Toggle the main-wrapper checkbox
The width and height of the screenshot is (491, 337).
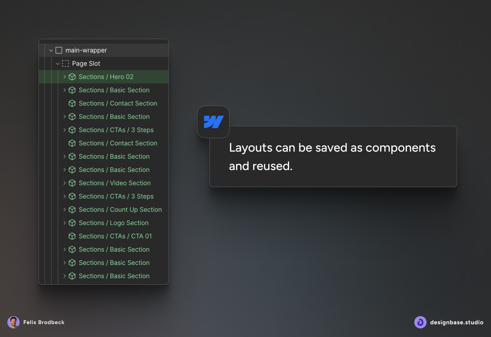pos(58,50)
